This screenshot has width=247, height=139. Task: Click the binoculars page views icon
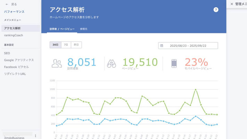pyautogui.click(x=112, y=63)
